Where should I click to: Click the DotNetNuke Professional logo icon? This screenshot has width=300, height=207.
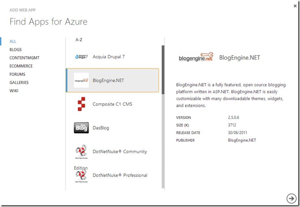coord(82,176)
